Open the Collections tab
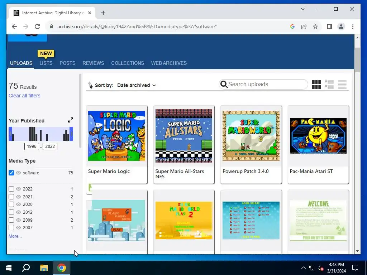Viewport: 367px width, 275px height. point(128,63)
